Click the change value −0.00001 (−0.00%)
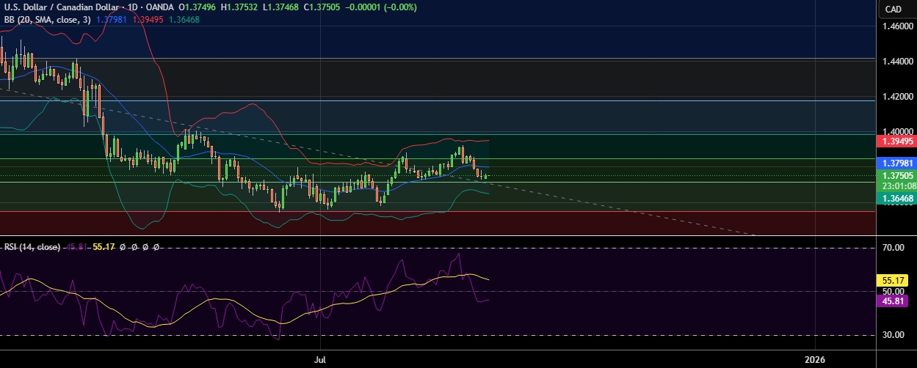The image size is (917, 368). coord(382,7)
